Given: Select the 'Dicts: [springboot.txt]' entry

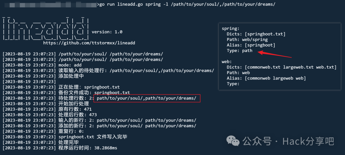Looking at the screenshot, I should coord(256,34).
